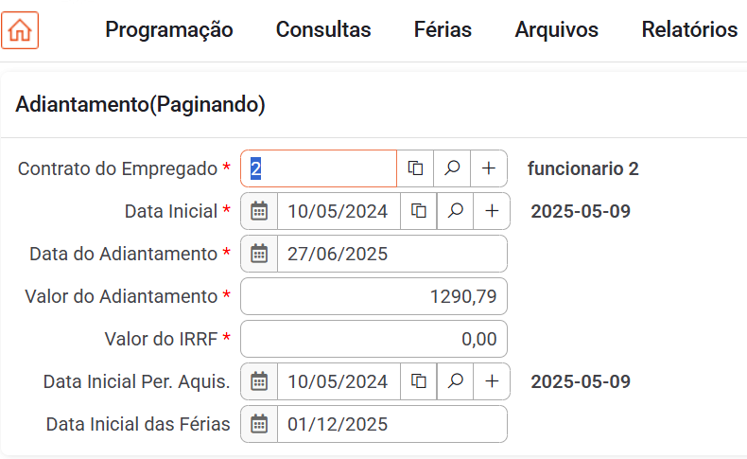Click search magnifier for Data Inicial Per. Aquis.

point(455,381)
